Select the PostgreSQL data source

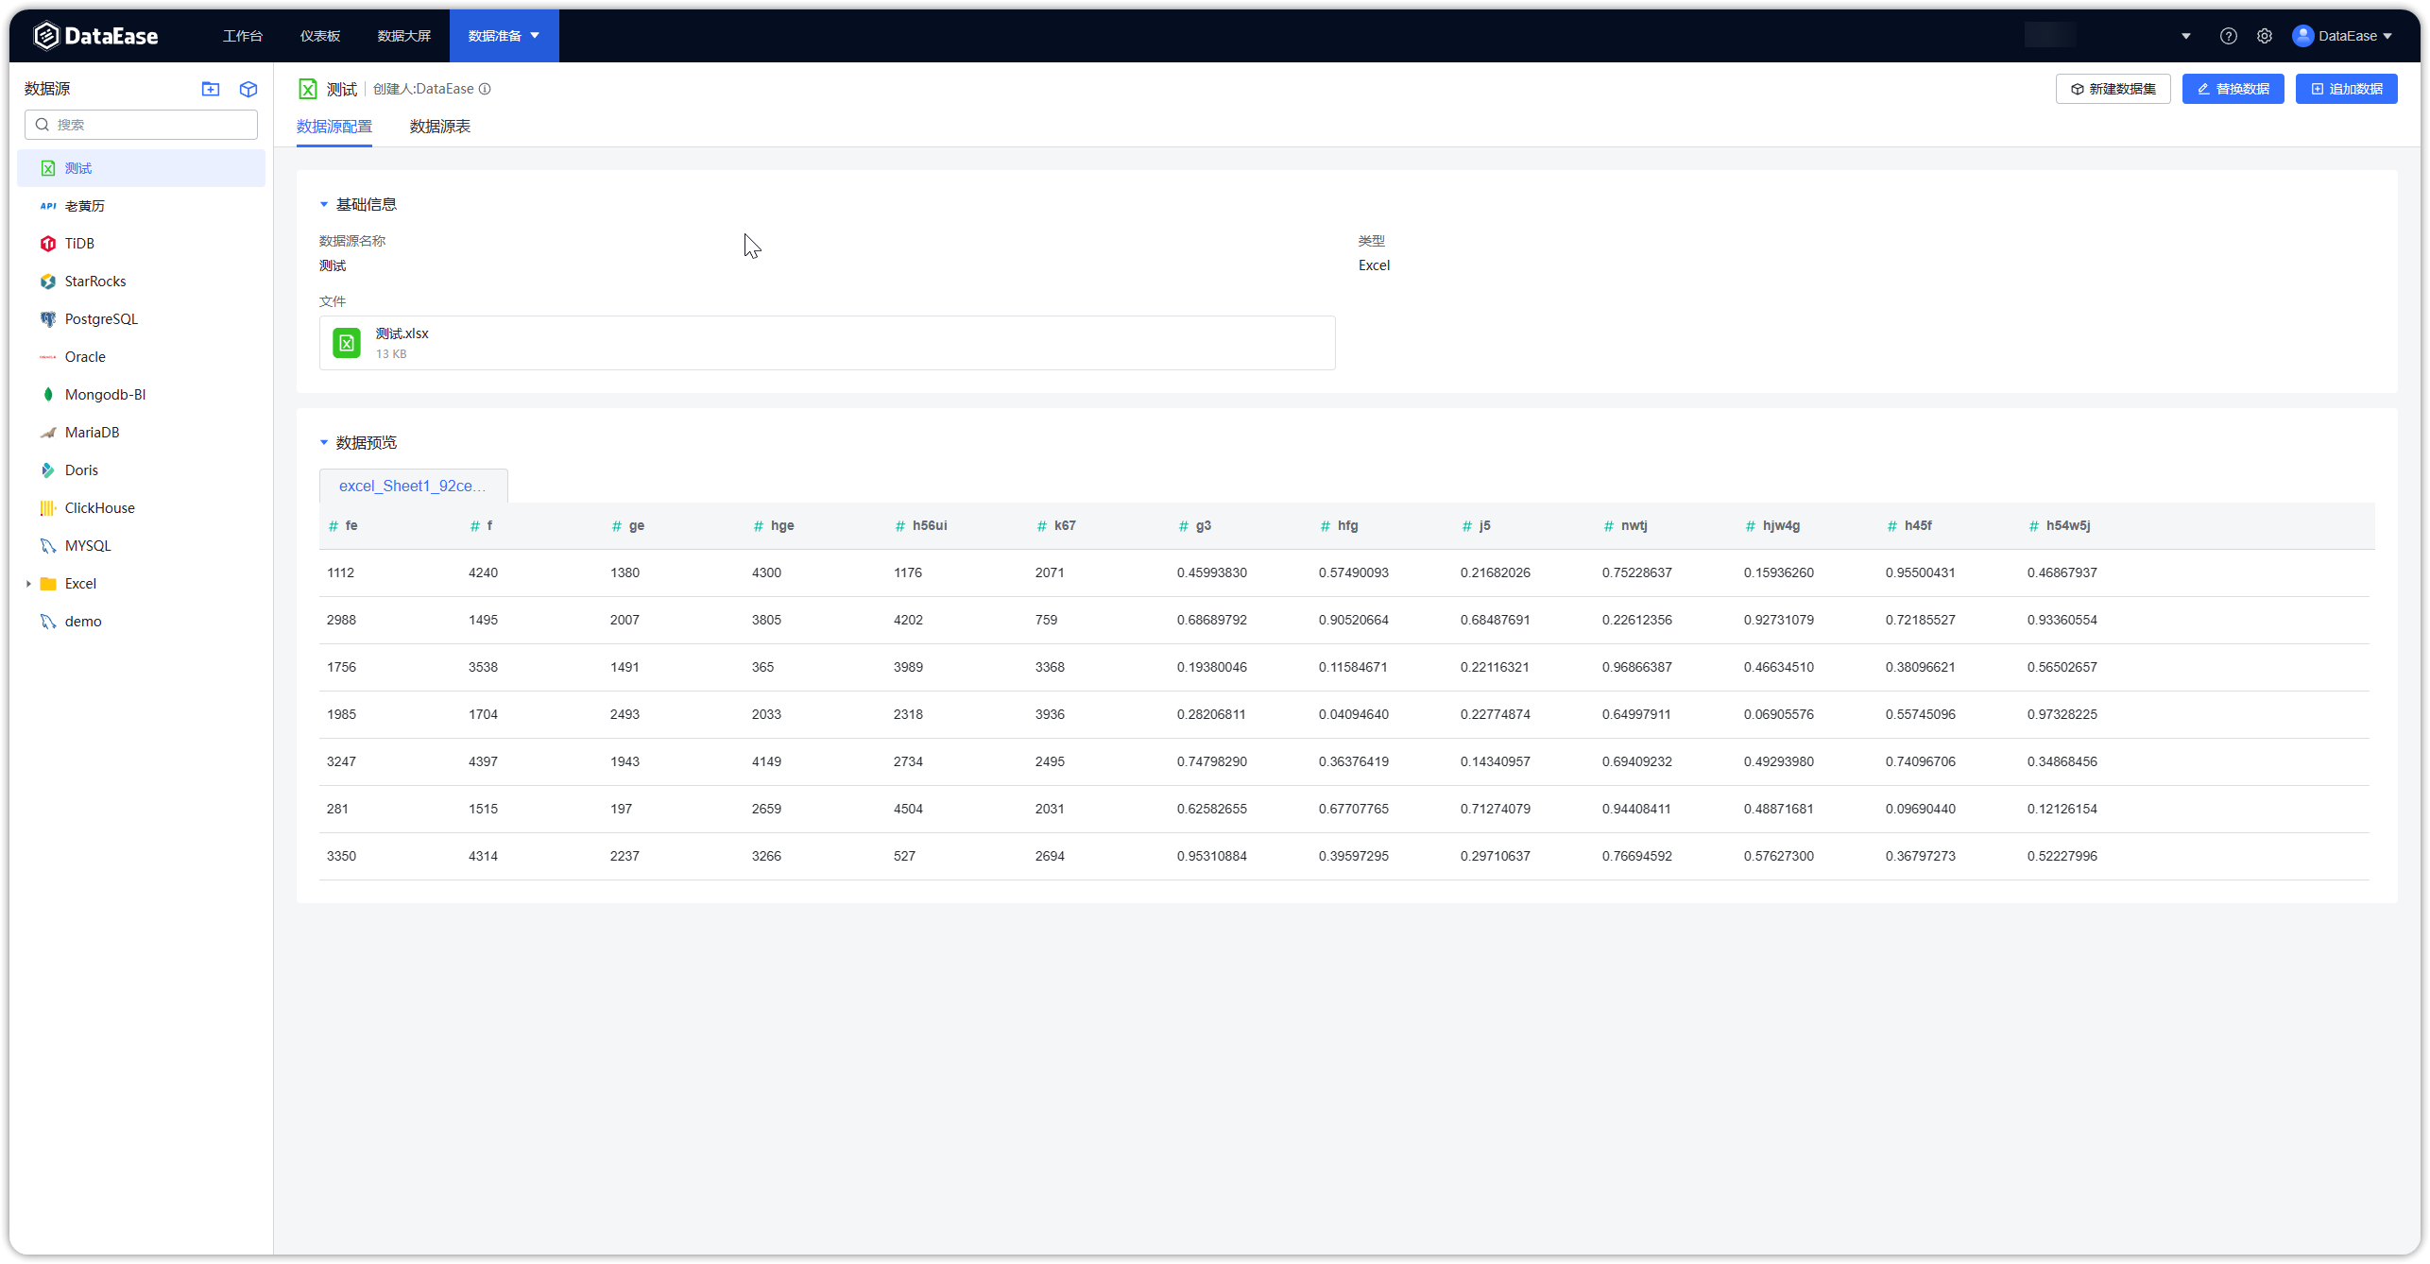[99, 318]
